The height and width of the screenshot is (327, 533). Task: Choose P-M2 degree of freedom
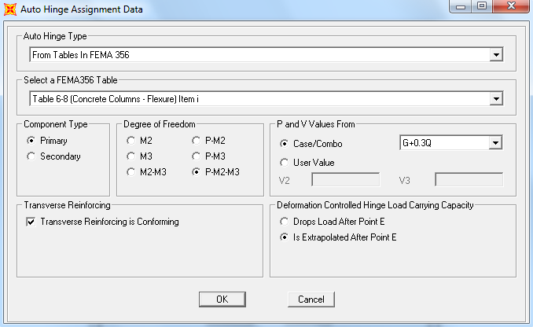pyautogui.click(x=196, y=141)
